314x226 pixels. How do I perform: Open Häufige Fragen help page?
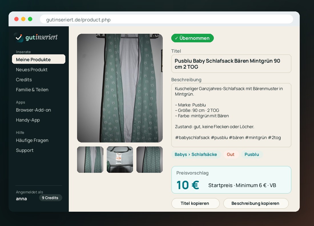click(32, 140)
